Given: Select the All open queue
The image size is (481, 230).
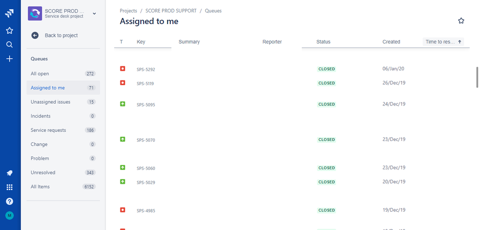Looking at the screenshot, I should click(63, 74).
